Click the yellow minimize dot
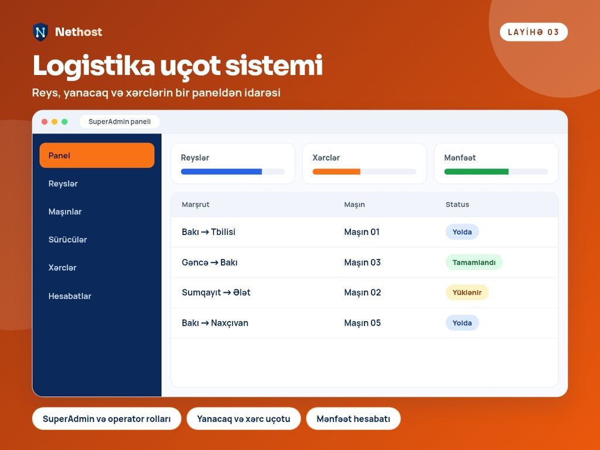 tap(54, 122)
